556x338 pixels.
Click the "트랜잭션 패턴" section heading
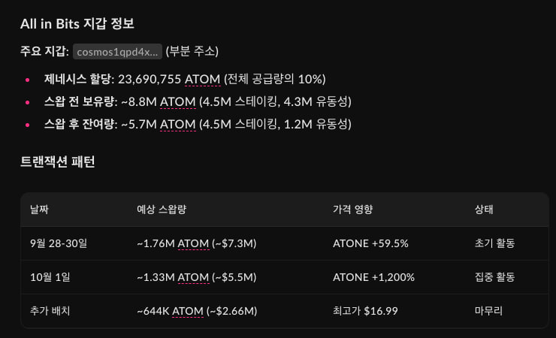pos(58,162)
